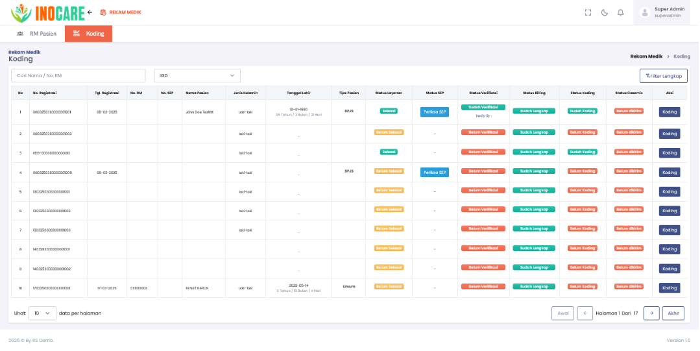Open the notifications bell
700x351 pixels.
621,12
